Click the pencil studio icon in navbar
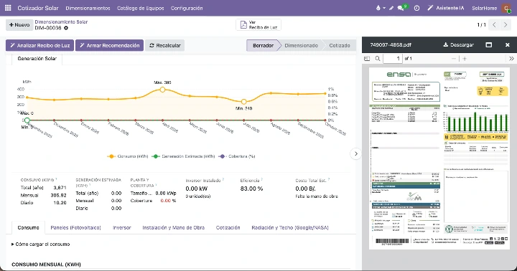517x271 pixels. (391, 8)
